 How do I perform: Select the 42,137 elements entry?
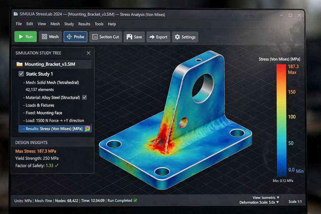[x=40, y=90]
